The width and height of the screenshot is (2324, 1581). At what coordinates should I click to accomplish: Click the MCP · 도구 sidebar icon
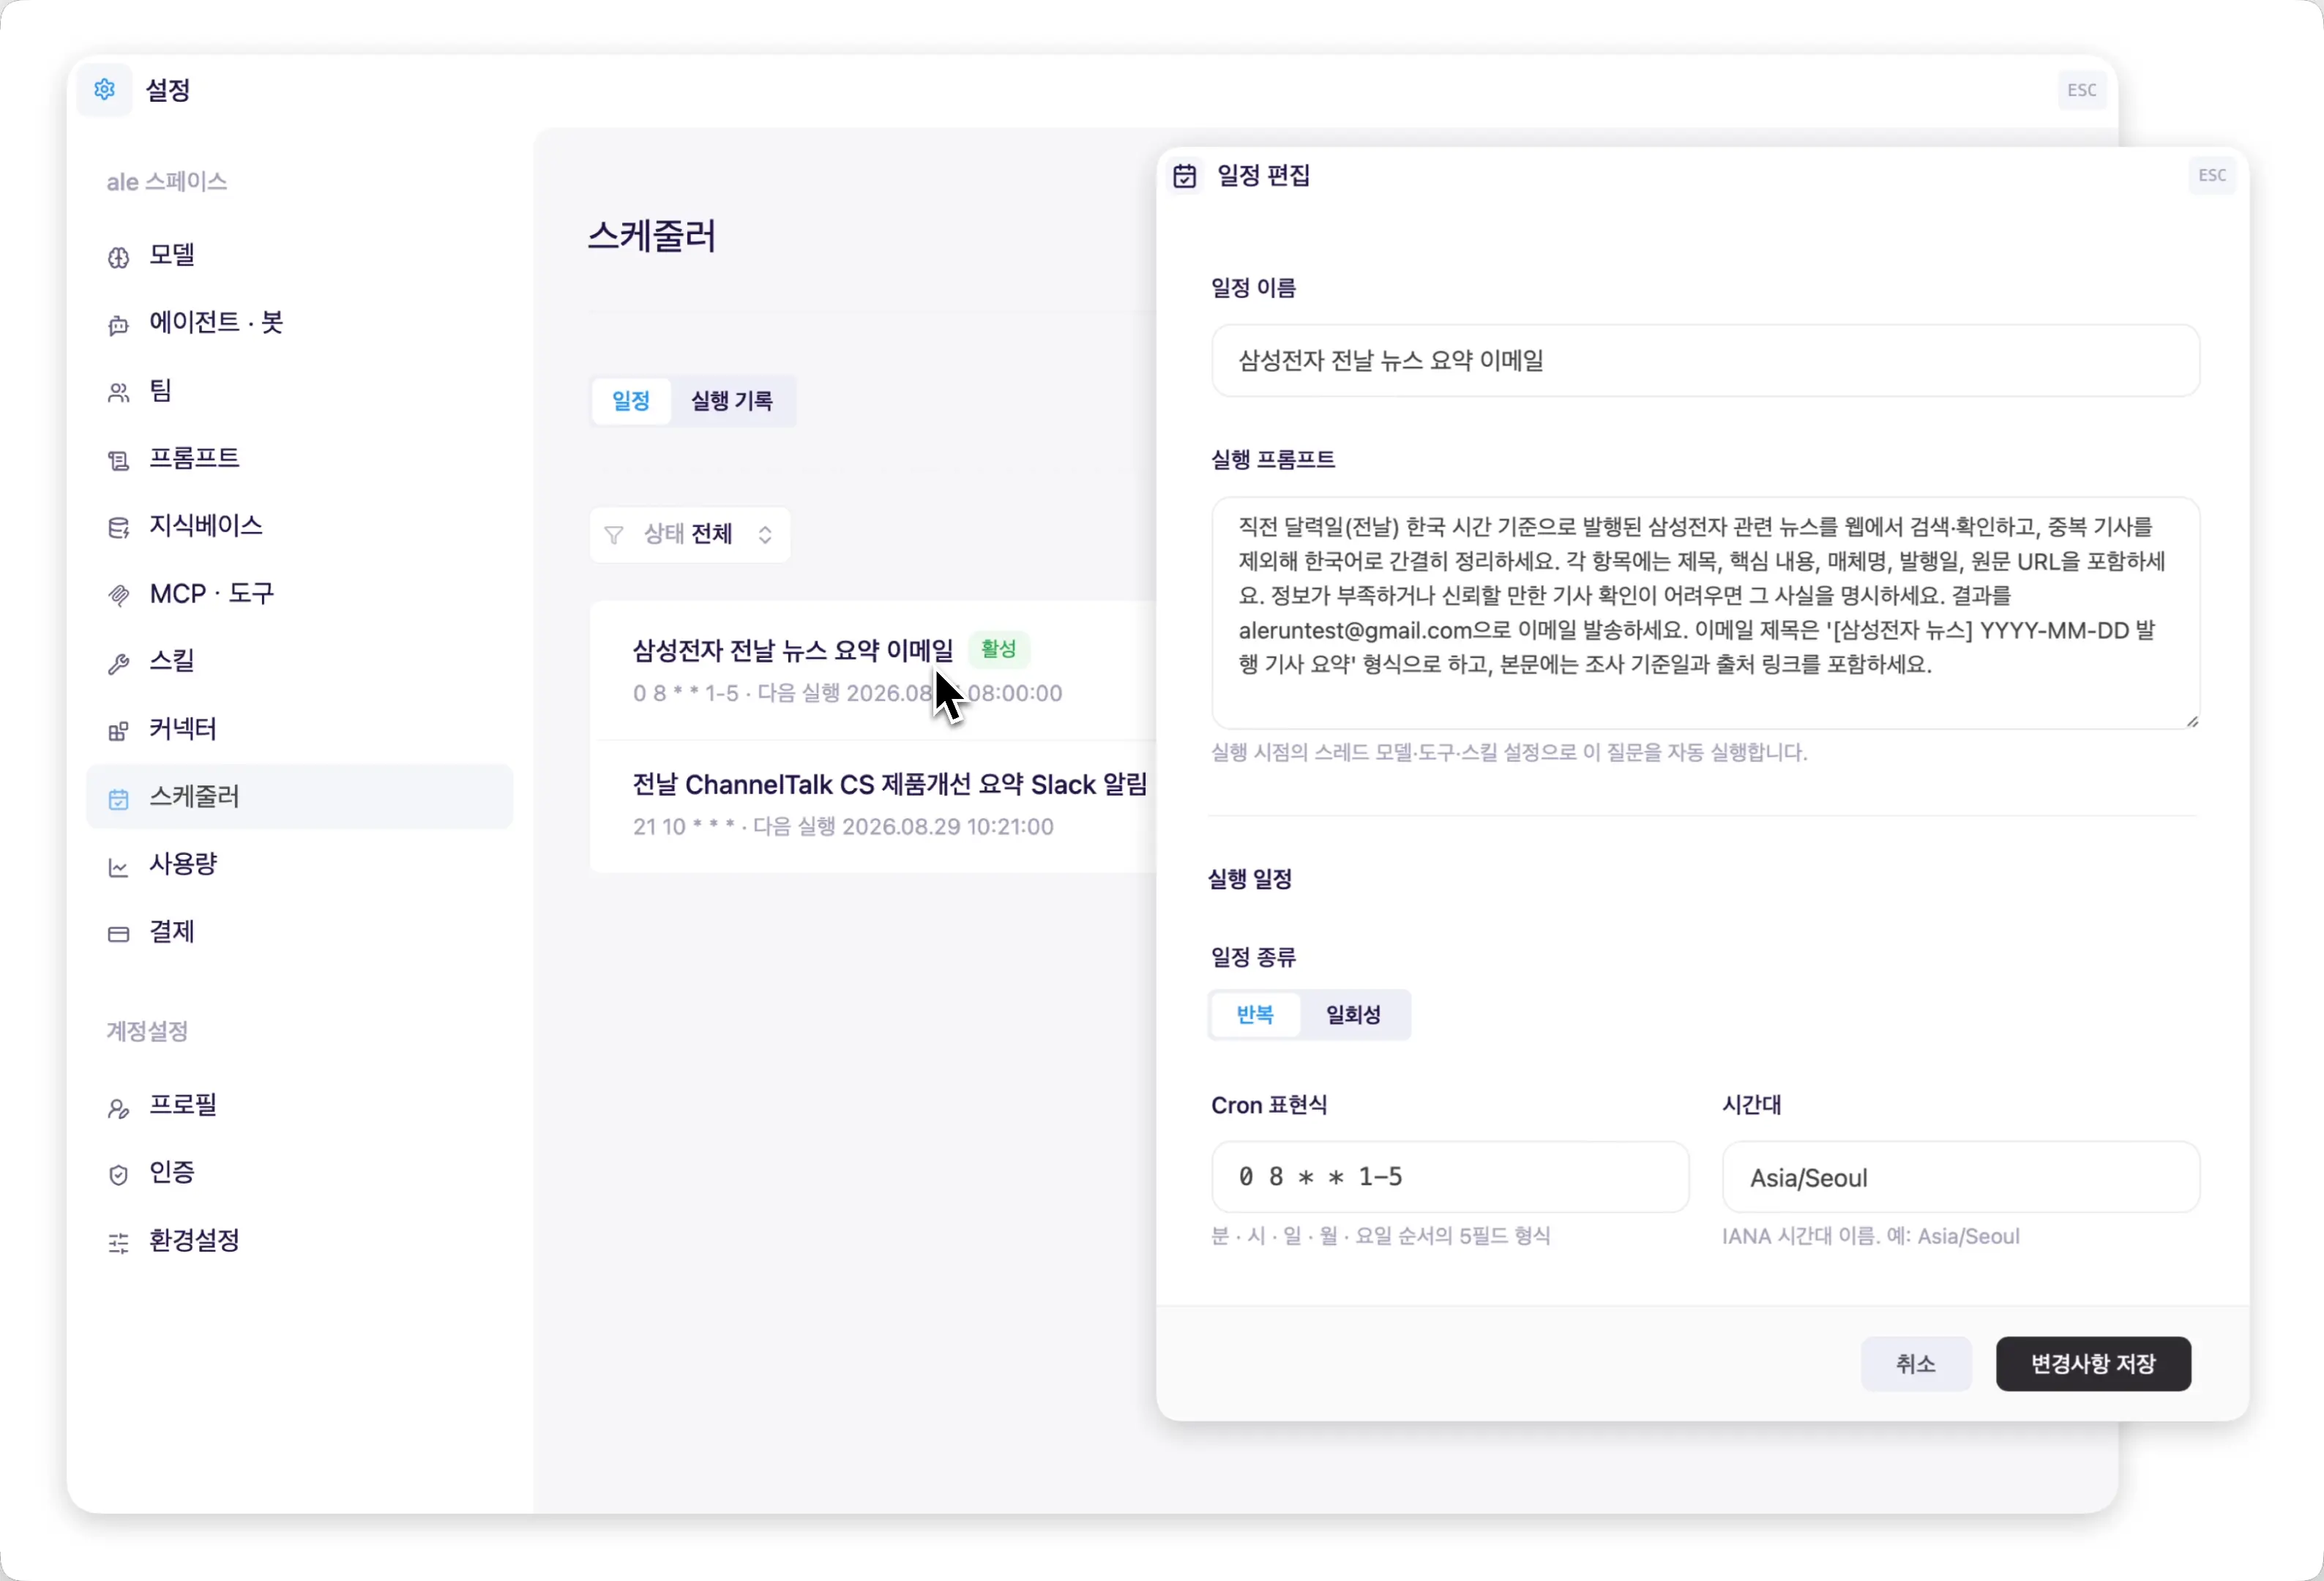(x=118, y=595)
